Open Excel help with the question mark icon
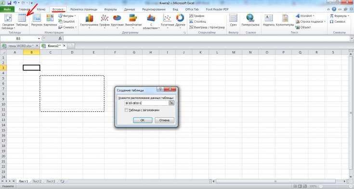The image size is (354, 189). tap(334, 9)
